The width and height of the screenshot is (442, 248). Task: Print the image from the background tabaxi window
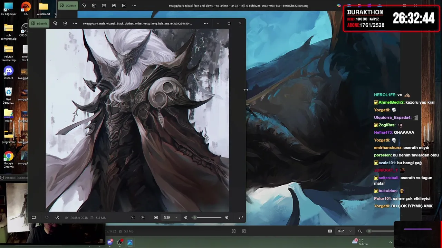pyautogui.click(x=104, y=6)
